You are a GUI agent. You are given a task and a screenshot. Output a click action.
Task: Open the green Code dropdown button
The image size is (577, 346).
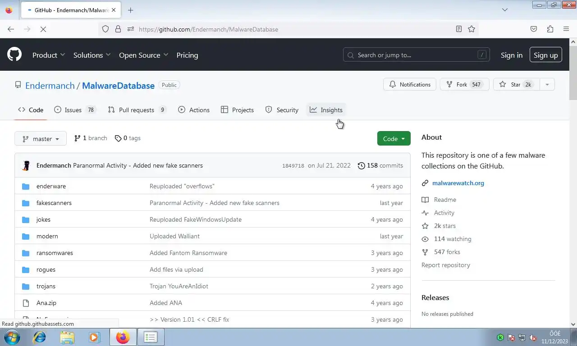pyautogui.click(x=394, y=138)
